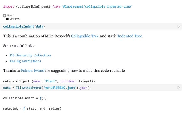Run the FileAttachment cell play button
Screen dimensions: 182x113
[179, 88]
